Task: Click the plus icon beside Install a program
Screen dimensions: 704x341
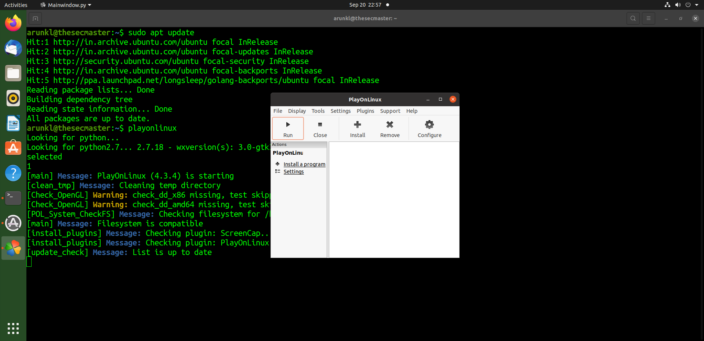Action: pyautogui.click(x=277, y=164)
